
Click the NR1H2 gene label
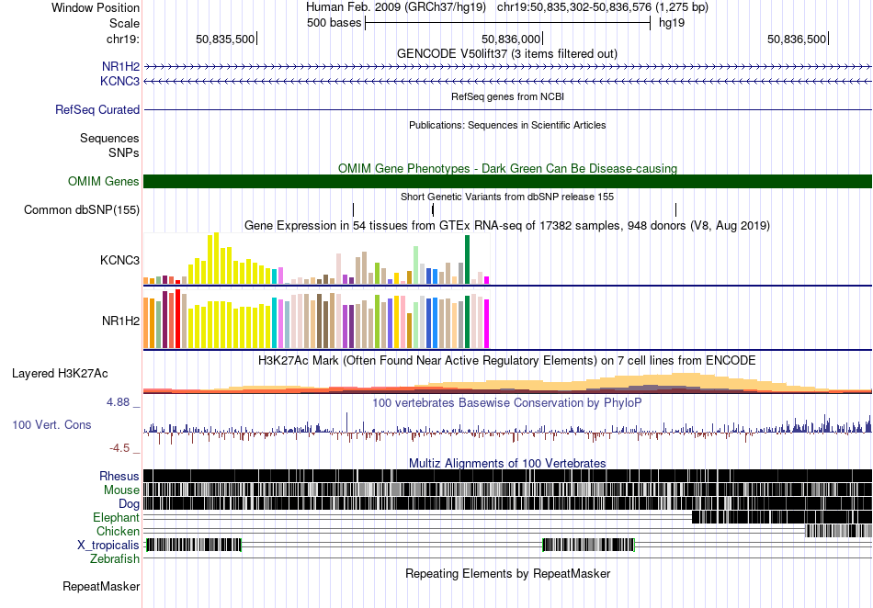120,67
